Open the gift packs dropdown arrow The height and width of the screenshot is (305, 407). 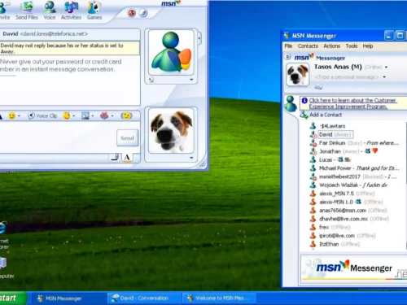[112, 116]
